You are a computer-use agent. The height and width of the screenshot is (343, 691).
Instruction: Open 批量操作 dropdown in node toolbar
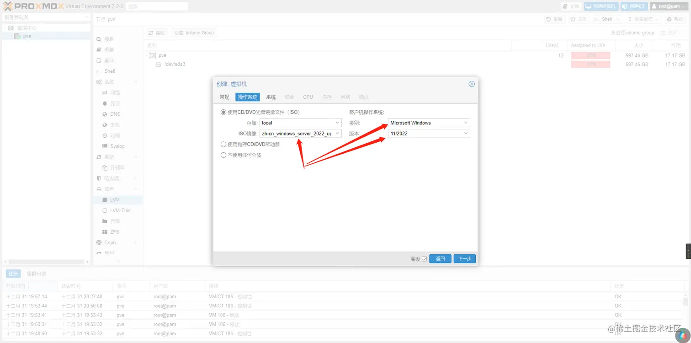[x=644, y=19]
